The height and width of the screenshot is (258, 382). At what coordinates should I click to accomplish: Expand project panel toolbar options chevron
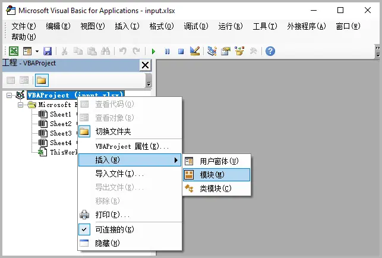(149, 80)
